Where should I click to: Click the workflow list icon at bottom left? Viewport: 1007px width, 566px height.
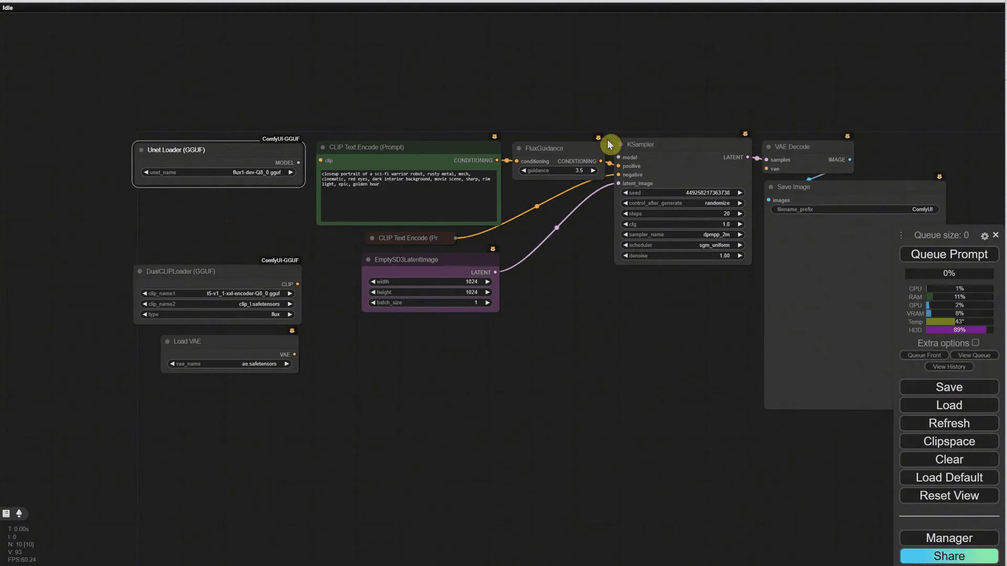(6, 514)
